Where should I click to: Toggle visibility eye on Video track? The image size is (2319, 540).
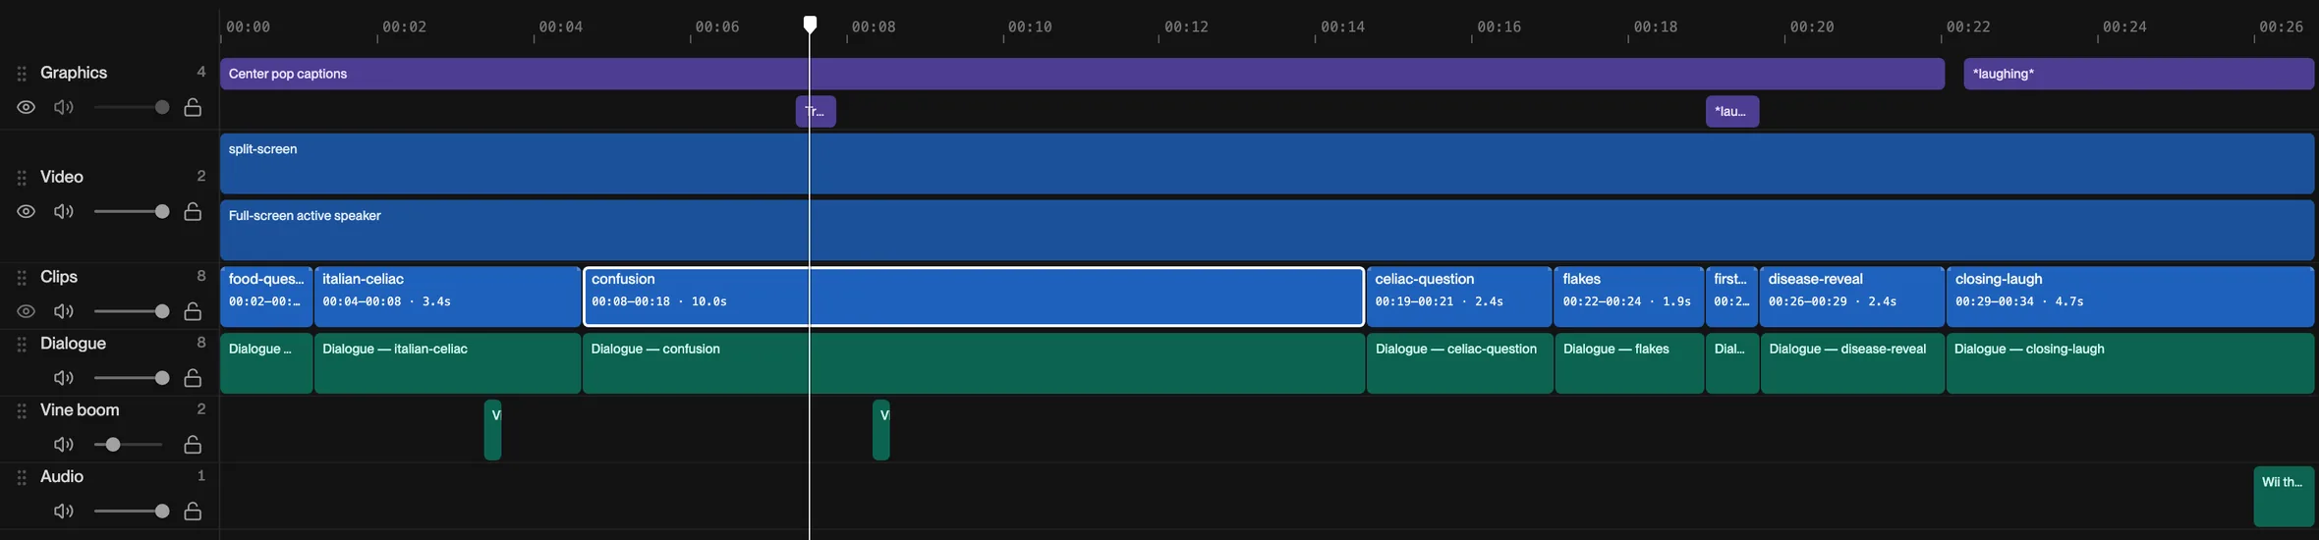(27, 211)
